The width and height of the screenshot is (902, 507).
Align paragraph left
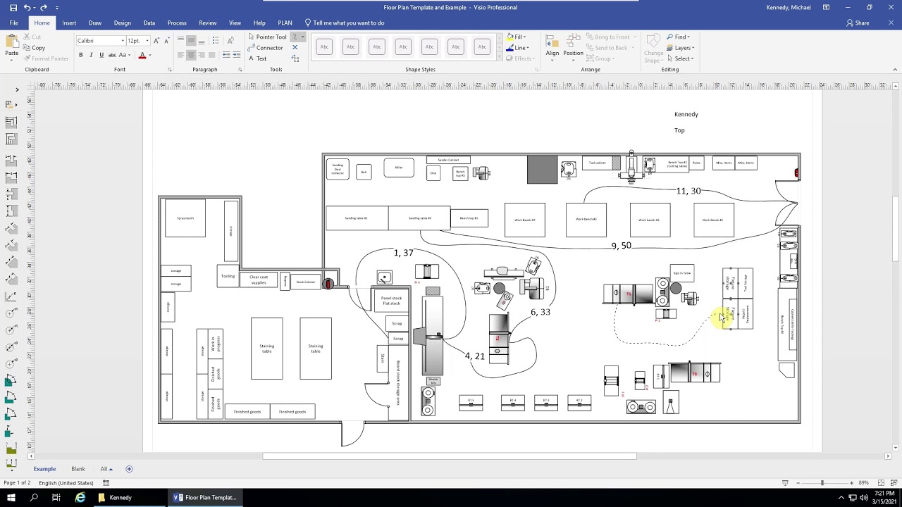tap(181, 55)
